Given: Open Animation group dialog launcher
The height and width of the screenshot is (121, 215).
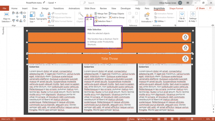Looking at the screenshot, I should (175, 25).
